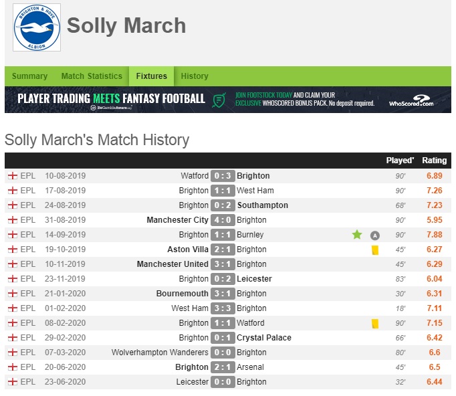Click the WhoScored.com logo in the banner

click(x=411, y=100)
